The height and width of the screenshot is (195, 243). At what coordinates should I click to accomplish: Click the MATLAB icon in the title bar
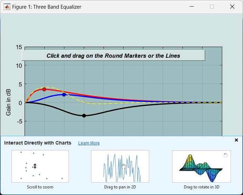click(7, 7)
